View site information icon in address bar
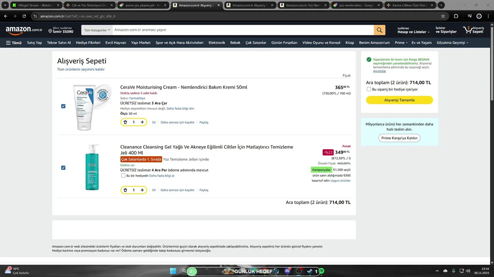 (35, 16)
